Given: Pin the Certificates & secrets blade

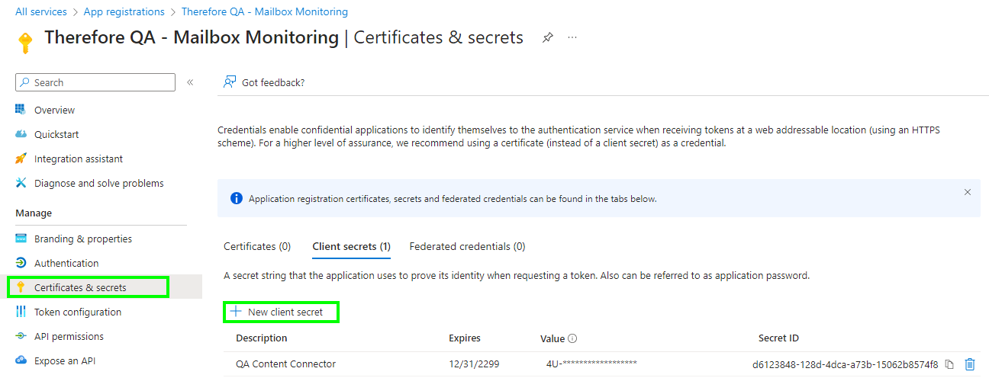Looking at the screenshot, I should [x=547, y=37].
